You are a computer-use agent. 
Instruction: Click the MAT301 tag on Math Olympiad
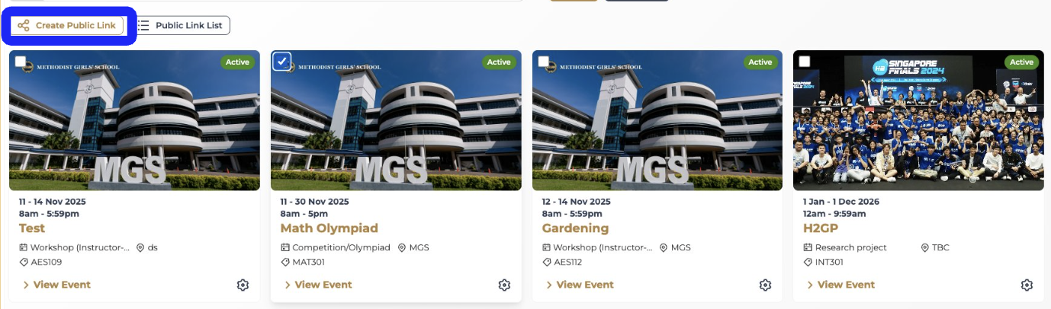pos(307,262)
